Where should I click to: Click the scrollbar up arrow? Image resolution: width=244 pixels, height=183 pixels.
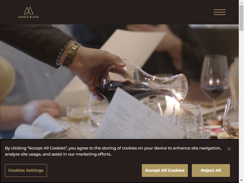[x=241, y=2]
